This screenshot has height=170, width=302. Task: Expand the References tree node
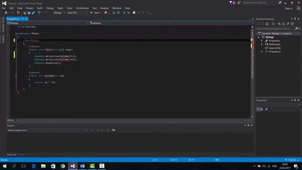point(261,44)
